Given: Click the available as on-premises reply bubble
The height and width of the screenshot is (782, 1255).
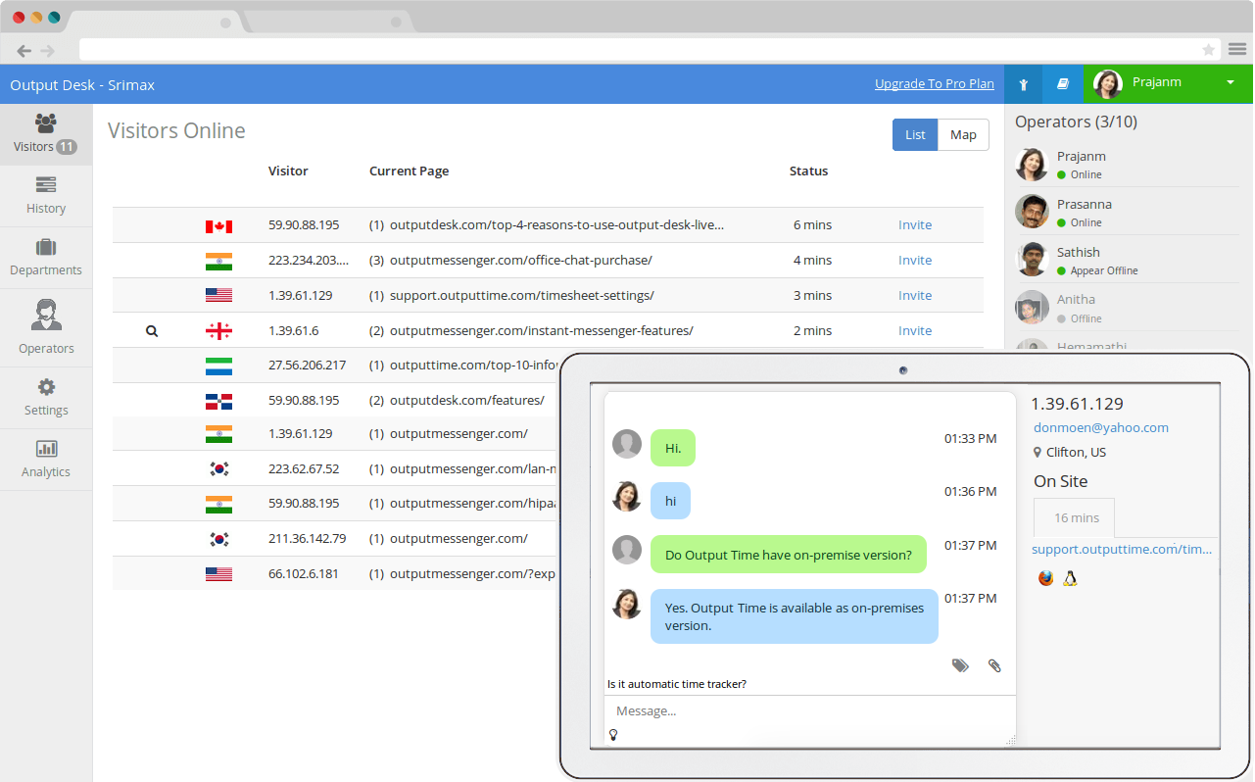Looking at the screenshot, I should tap(795, 616).
